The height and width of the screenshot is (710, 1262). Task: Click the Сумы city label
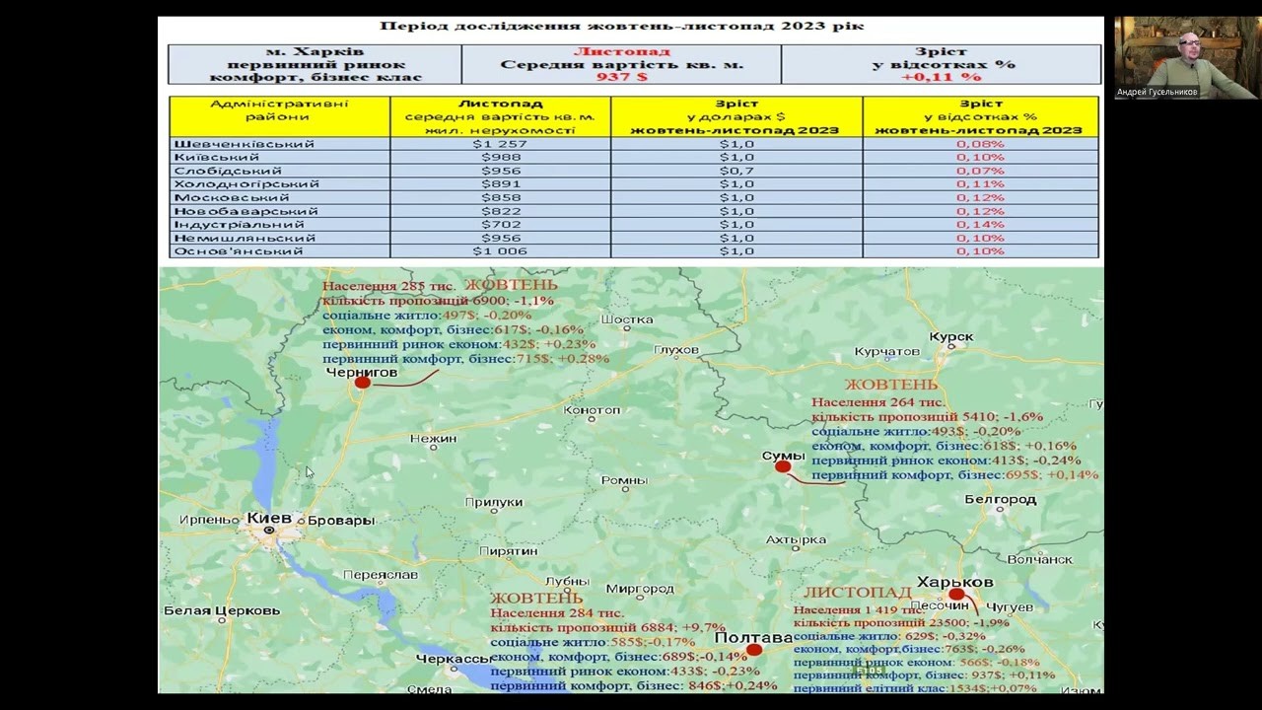[x=784, y=456]
